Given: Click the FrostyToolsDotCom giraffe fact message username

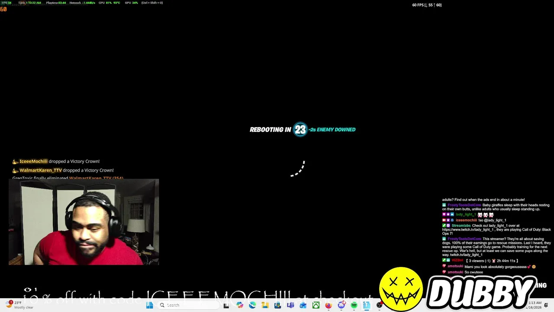Looking at the screenshot, I should coord(464,205).
